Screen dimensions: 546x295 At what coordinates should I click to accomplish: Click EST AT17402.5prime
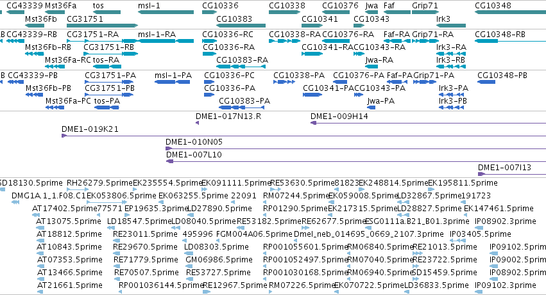pyautogui.click(x=35, y=215)
